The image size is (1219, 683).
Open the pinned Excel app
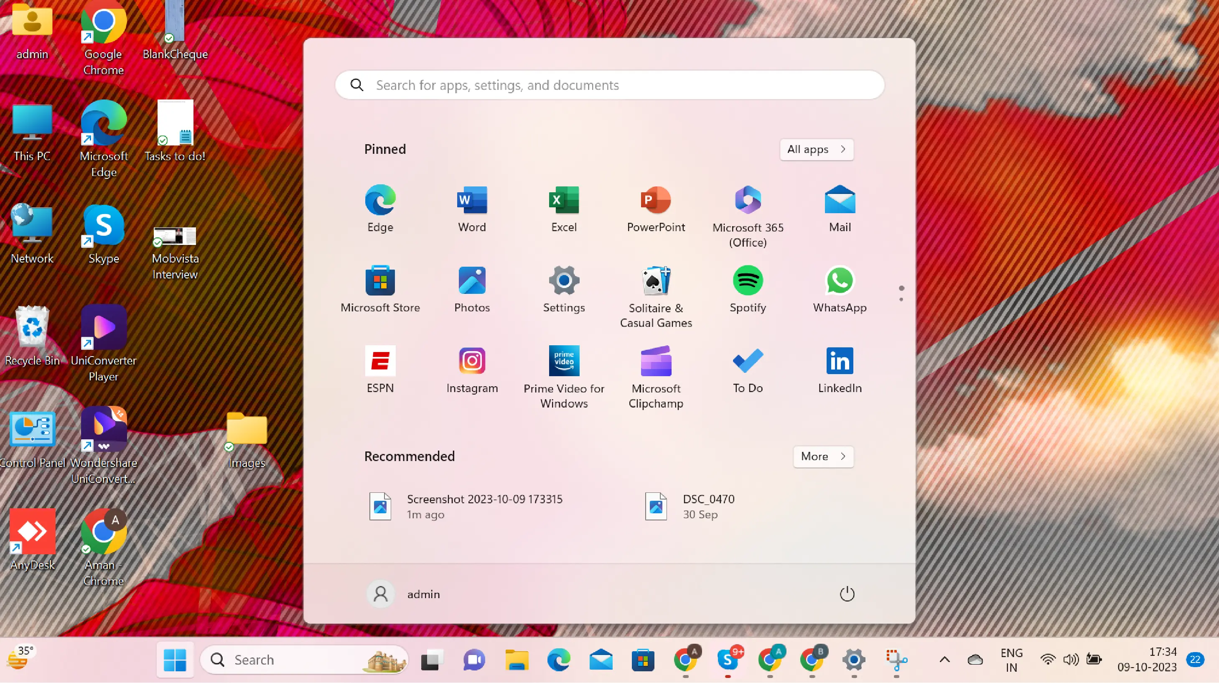(564, 209)
